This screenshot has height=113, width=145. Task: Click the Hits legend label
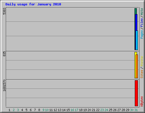pyautogui.click(x=142, y=12)
